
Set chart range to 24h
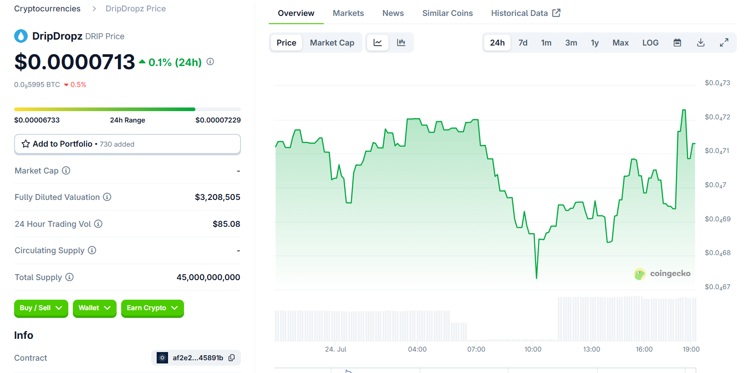(497, 42)
